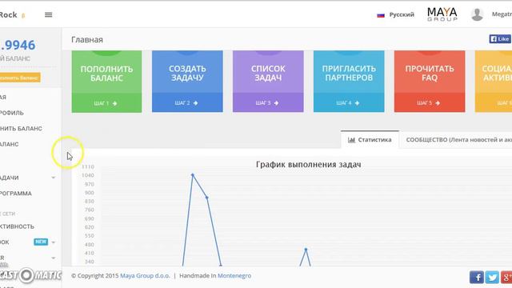
Task: Open the Maya Group logo
Action: [442, 14]
